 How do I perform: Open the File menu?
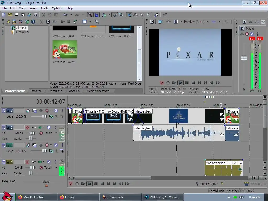click(4, 8)
